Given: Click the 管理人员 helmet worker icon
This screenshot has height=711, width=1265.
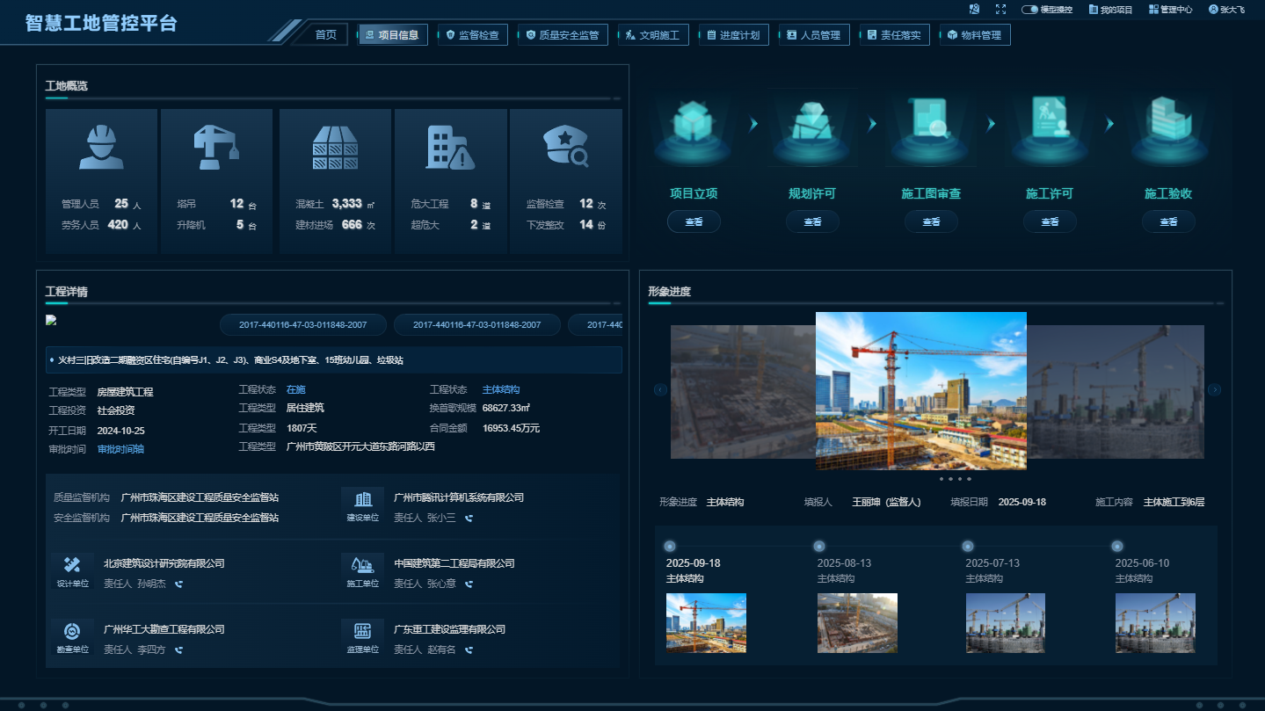Looking at the screenshot, I should [x=101, y=146].
